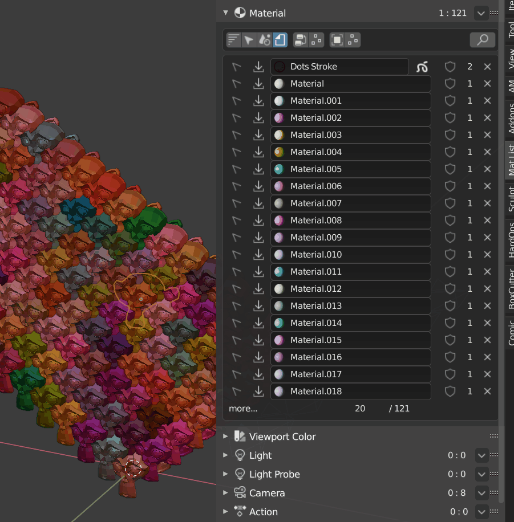The image size is (514, 522).
Task: Click the linked duplicate icon in the toolbar
Action: tap(301, 40)
